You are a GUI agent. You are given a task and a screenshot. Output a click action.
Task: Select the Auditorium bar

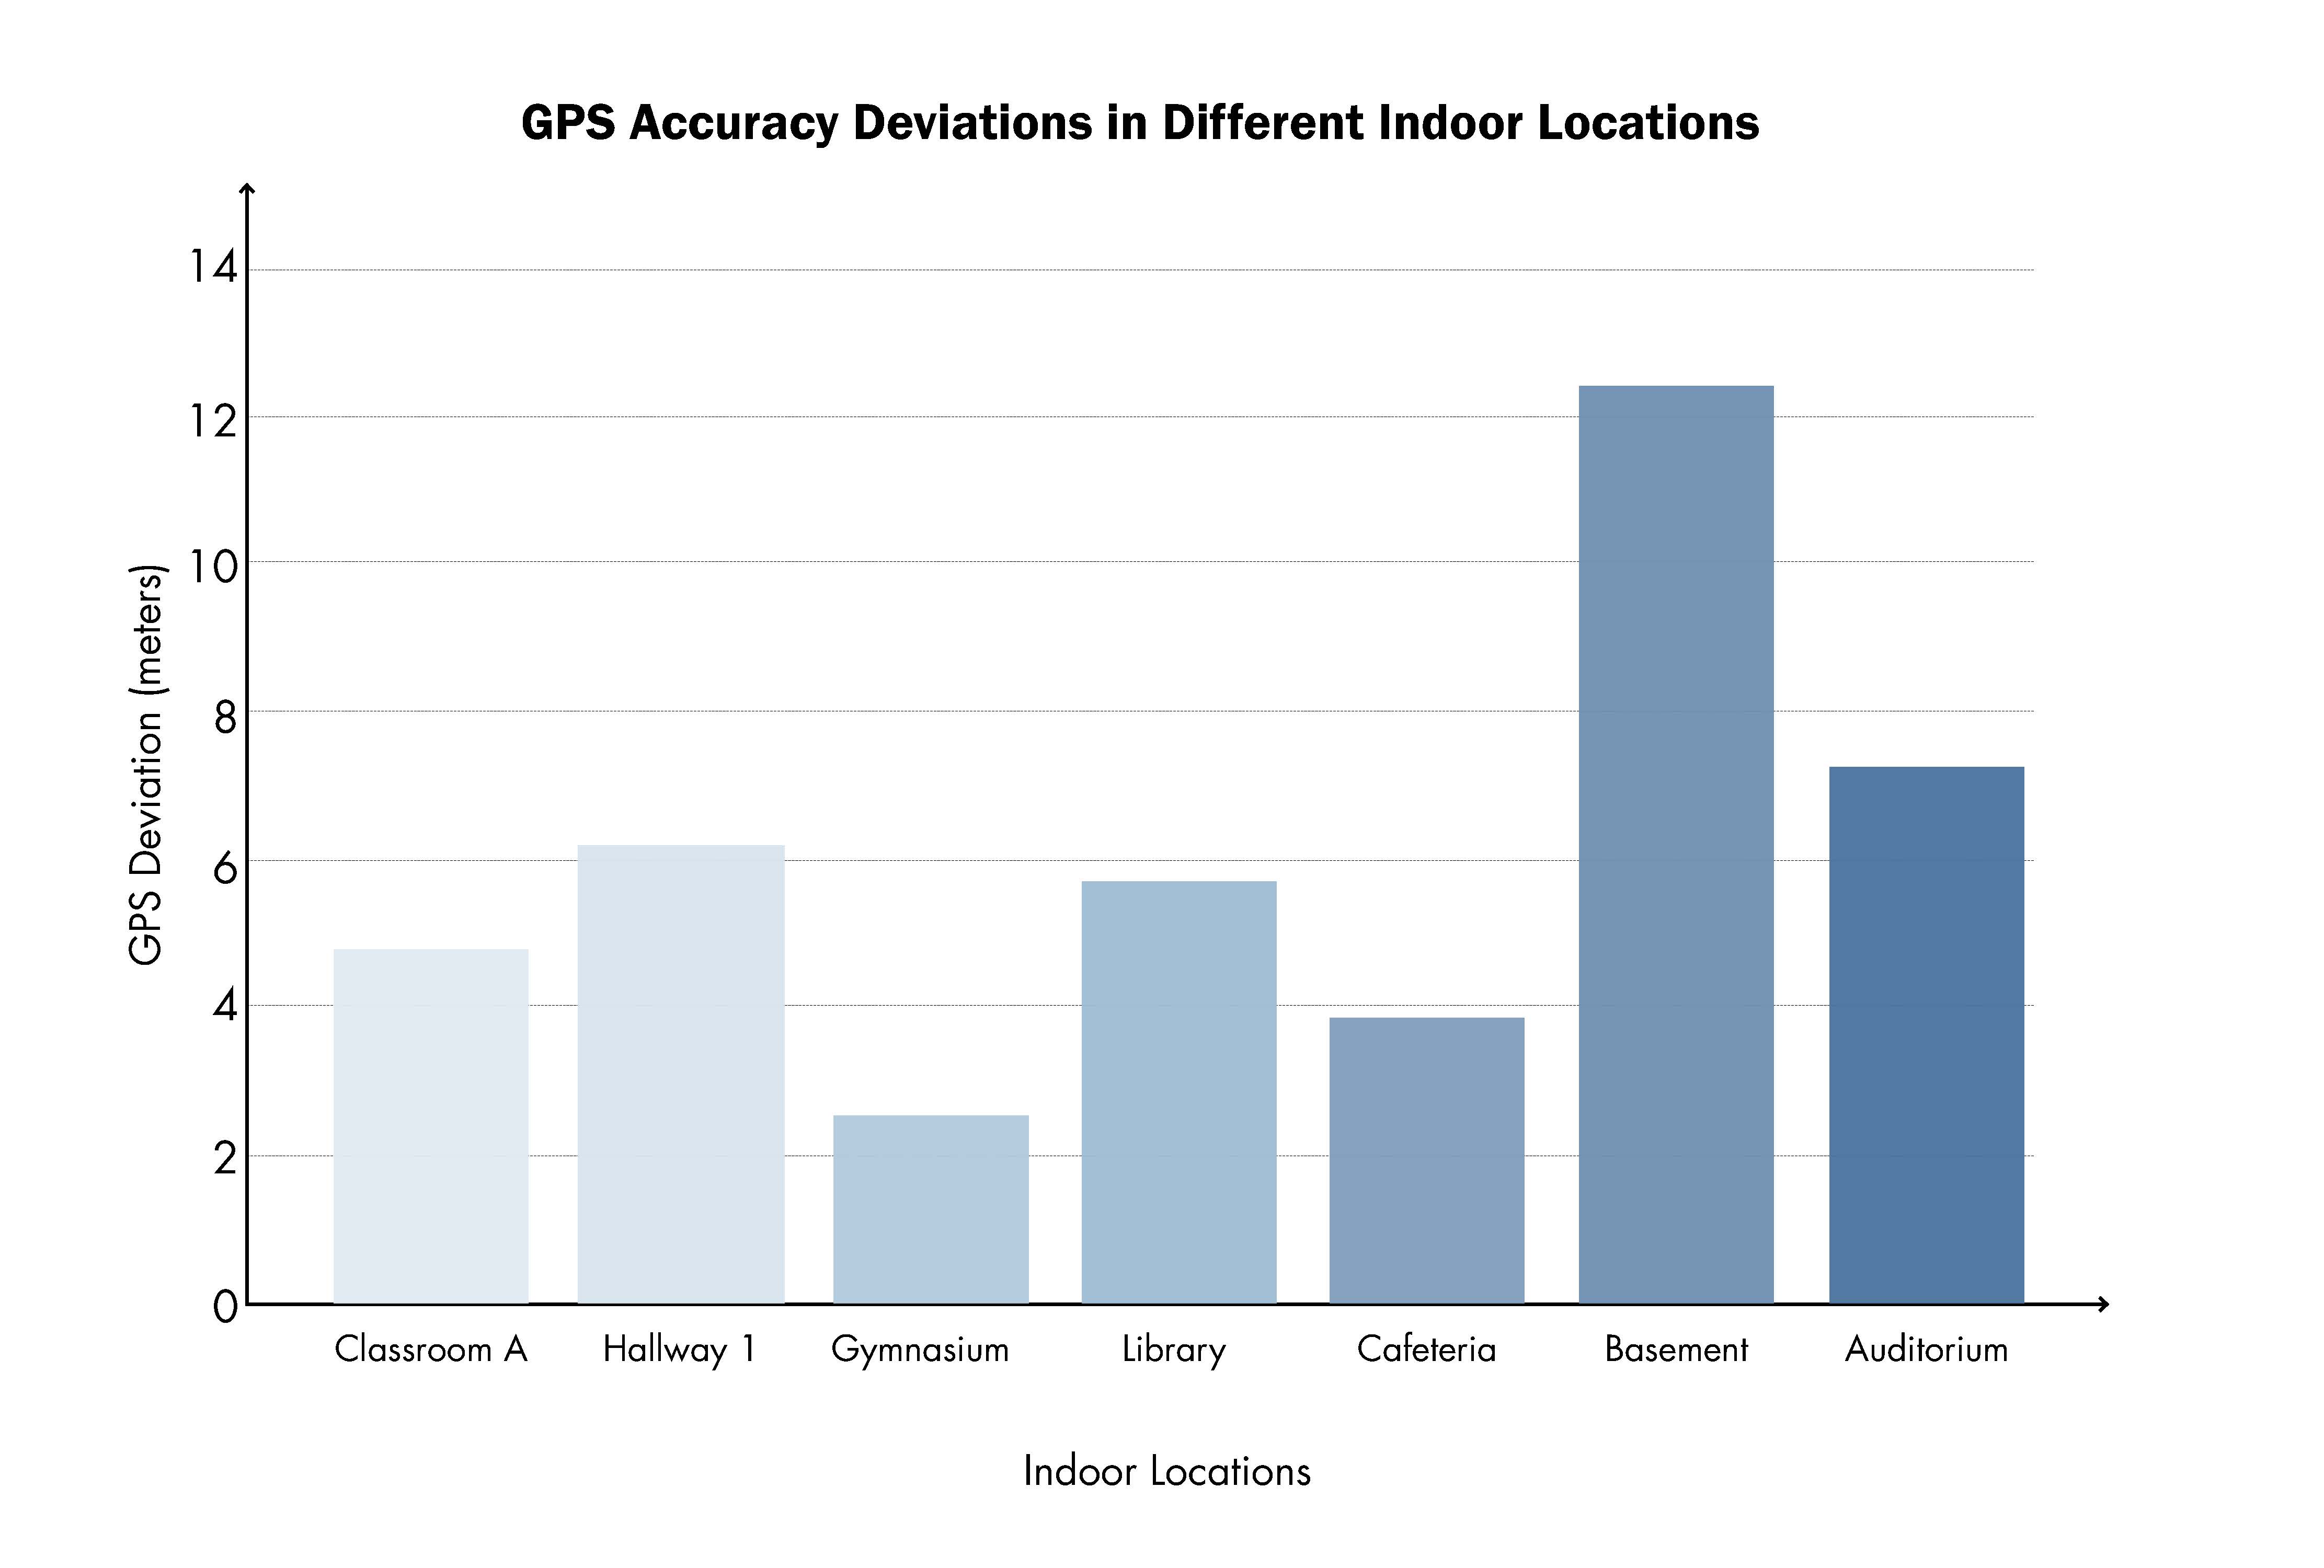coord(1926,1035)
